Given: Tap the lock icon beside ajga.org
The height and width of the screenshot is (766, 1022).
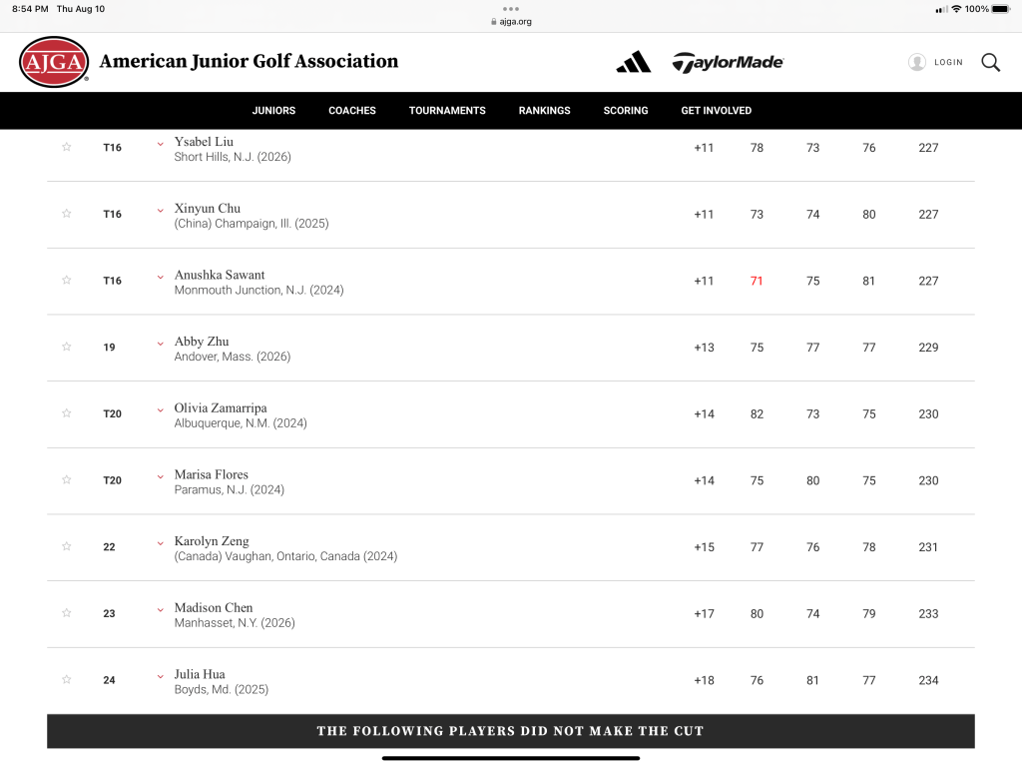Looking at the screenshot, I should tap(493, 21).
